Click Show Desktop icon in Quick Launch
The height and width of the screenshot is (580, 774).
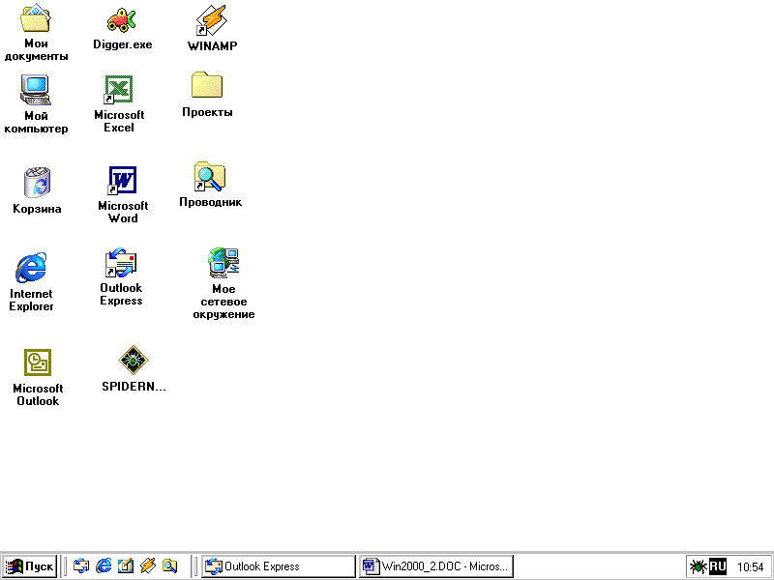(126, 565)
